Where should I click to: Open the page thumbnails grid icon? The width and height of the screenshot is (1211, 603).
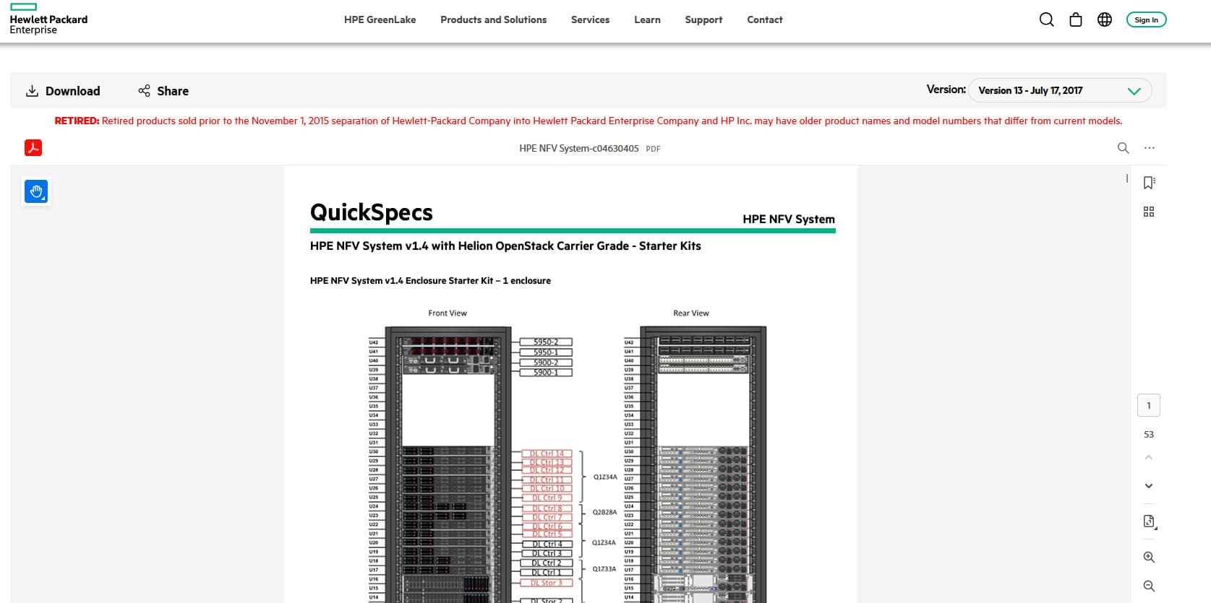[x=1149, y=212]
